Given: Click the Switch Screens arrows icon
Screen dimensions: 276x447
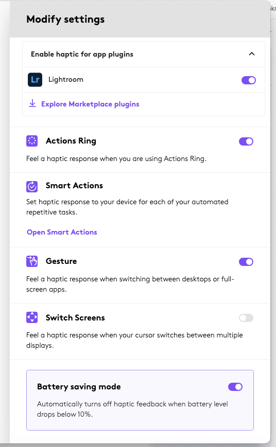Looking at the screenshot, I should (x=32, y=317).
